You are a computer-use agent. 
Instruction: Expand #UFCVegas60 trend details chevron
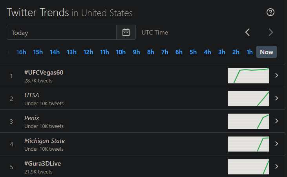pyautogui.click(x=276, y=75)
